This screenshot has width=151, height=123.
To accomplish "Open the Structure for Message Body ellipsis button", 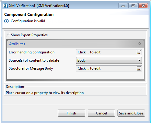I will 139,68.
